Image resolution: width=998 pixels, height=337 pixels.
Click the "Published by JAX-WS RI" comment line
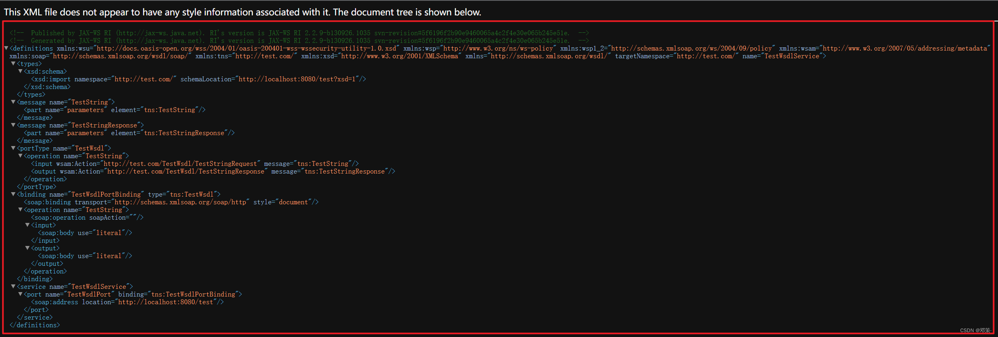pyautogui.click(x=299, y=33)
